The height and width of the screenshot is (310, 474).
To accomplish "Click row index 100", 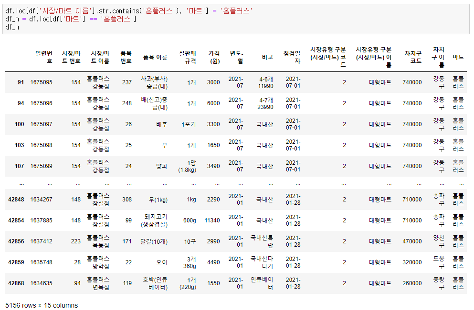I will pyautogui.click(x=20, y=124).
